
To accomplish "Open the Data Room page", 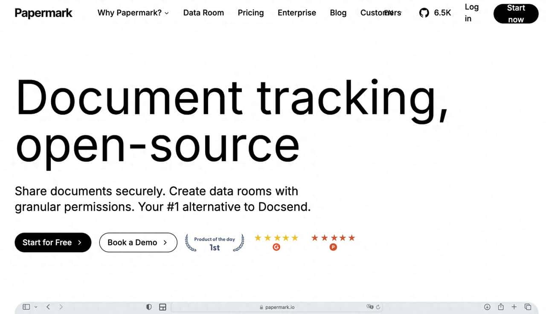I will (203, 13).
